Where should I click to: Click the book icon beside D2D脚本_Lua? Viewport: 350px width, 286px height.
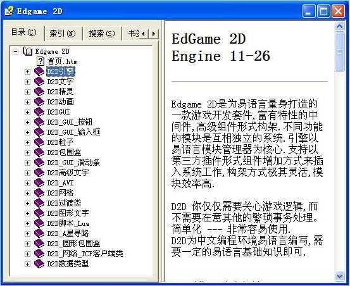click(x=39, y=223)
